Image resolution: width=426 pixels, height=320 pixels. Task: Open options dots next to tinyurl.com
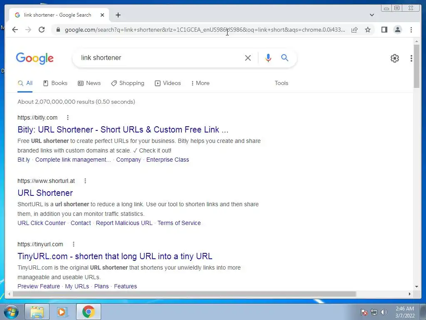pyautogui.click(x=73, y=244)
